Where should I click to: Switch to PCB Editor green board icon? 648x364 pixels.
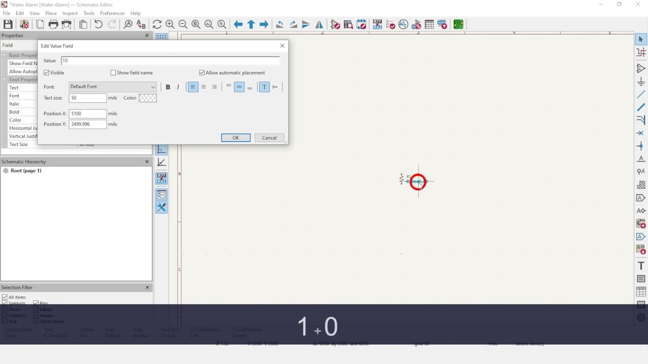pos(458,24)
